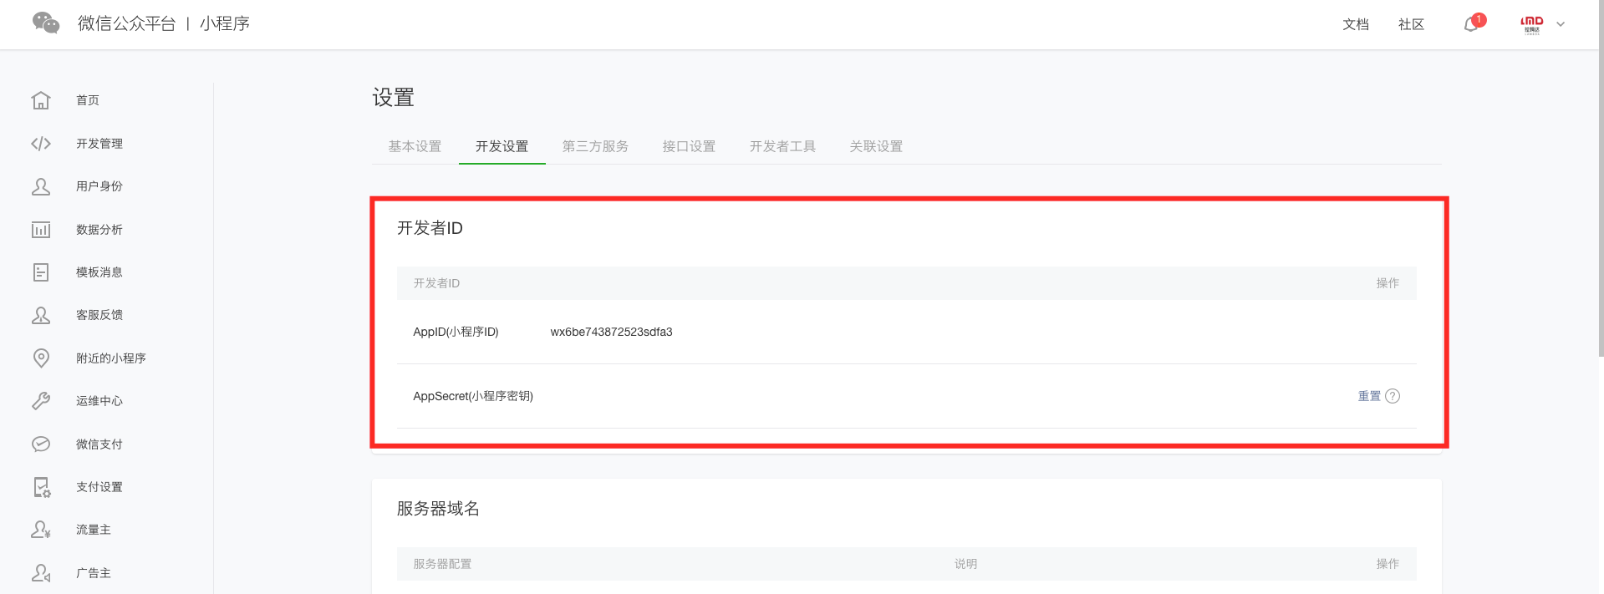Click the wrench icon for 运维中心
The width and height of the screenshot is (1604, 594).
coord(41,401)
